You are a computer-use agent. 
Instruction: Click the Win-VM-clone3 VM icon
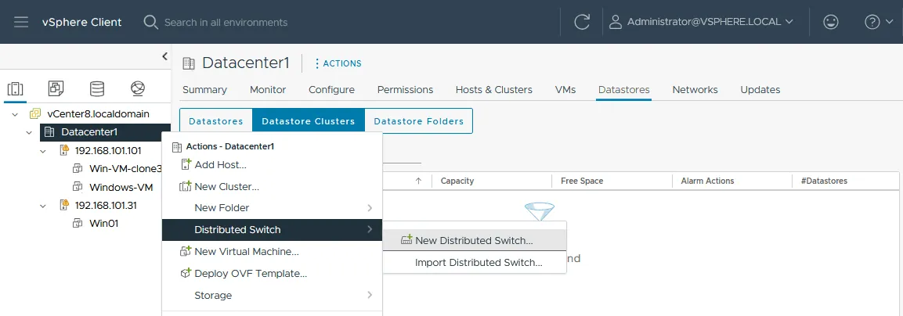tap(78, 169)
